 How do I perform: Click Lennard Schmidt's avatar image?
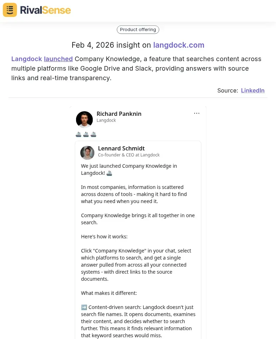point(87,153)
